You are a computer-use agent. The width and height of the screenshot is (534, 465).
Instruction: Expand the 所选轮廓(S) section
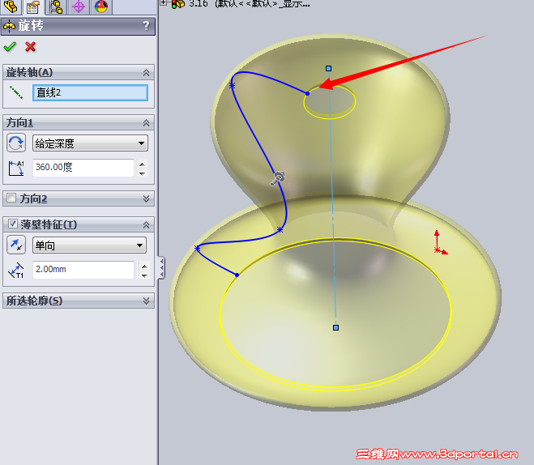pyautogui.click(x=146, y=301)
